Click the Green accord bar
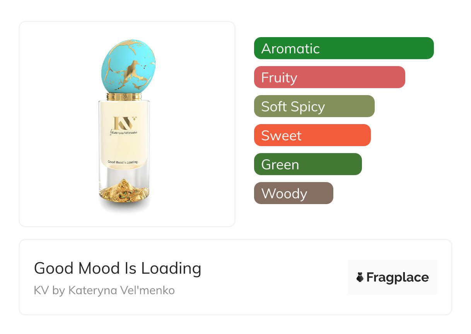The height and width of the screenshot is (334, 471). pos(307,164)
